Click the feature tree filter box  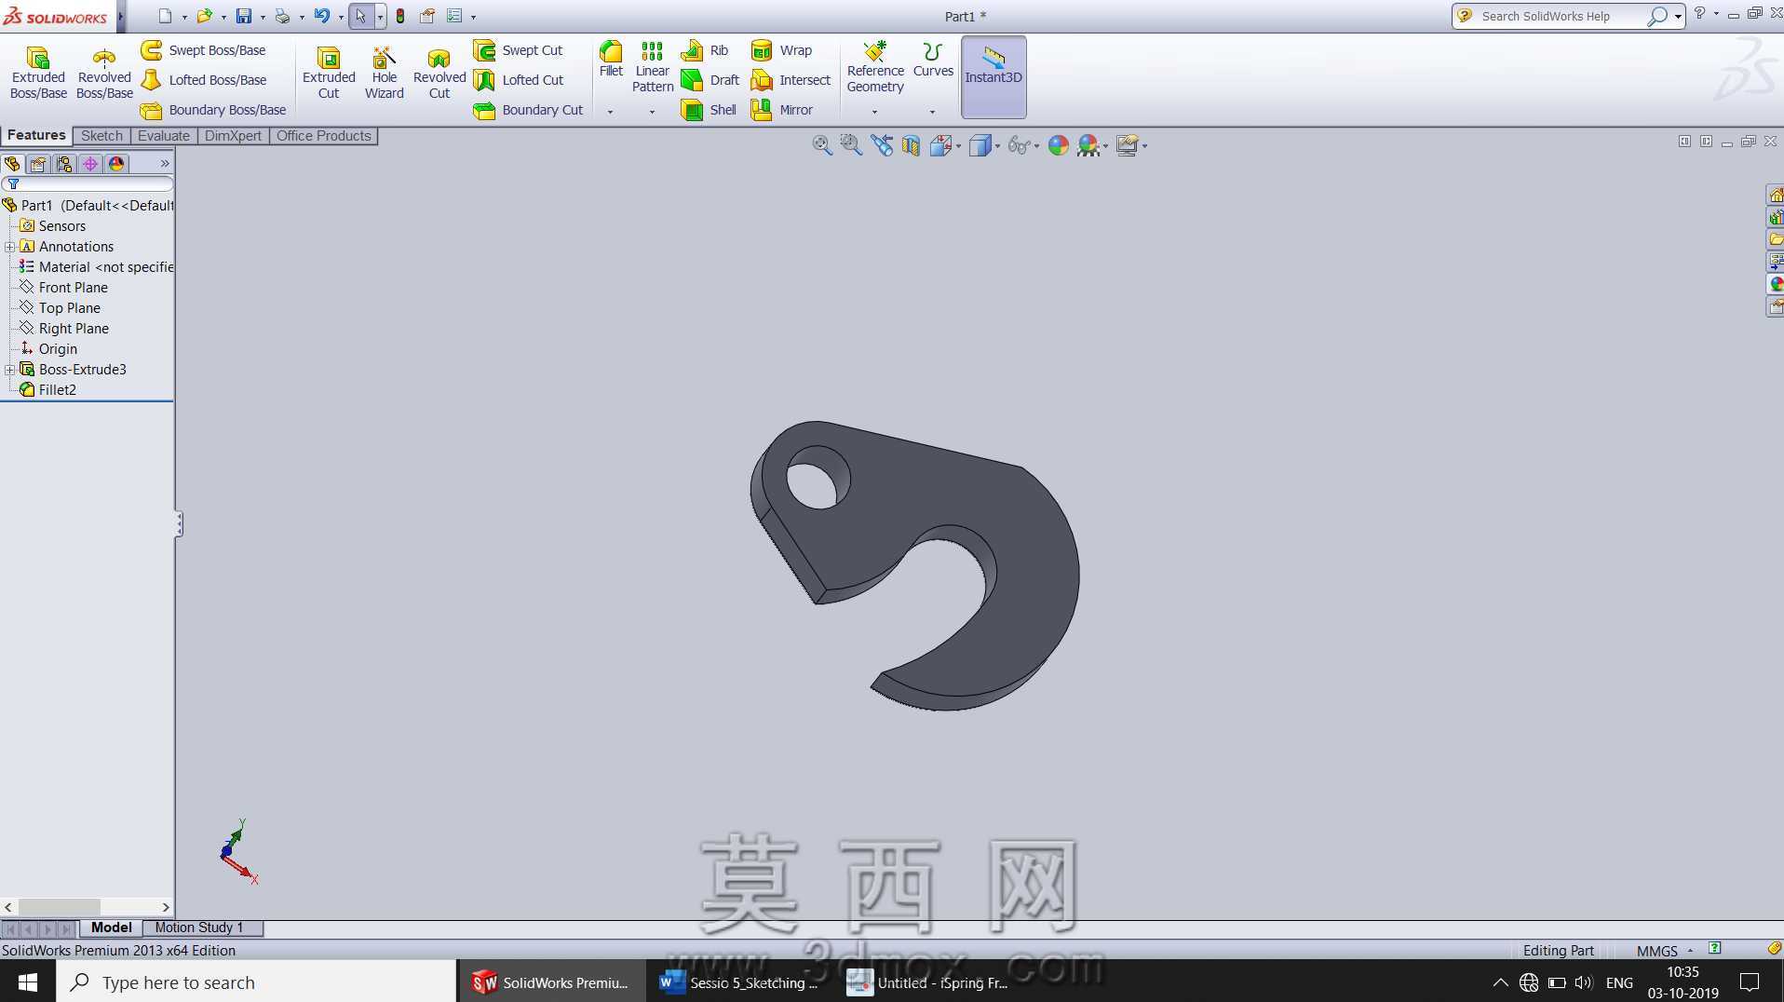(x=88, y=184)
